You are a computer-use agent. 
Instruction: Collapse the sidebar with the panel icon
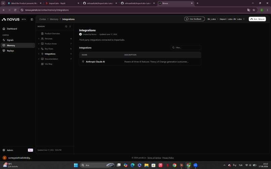click(x=32, y=19)
